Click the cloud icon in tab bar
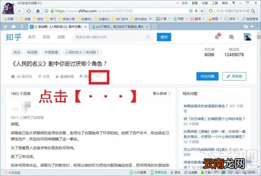261x176 pixels. point(14,27)
